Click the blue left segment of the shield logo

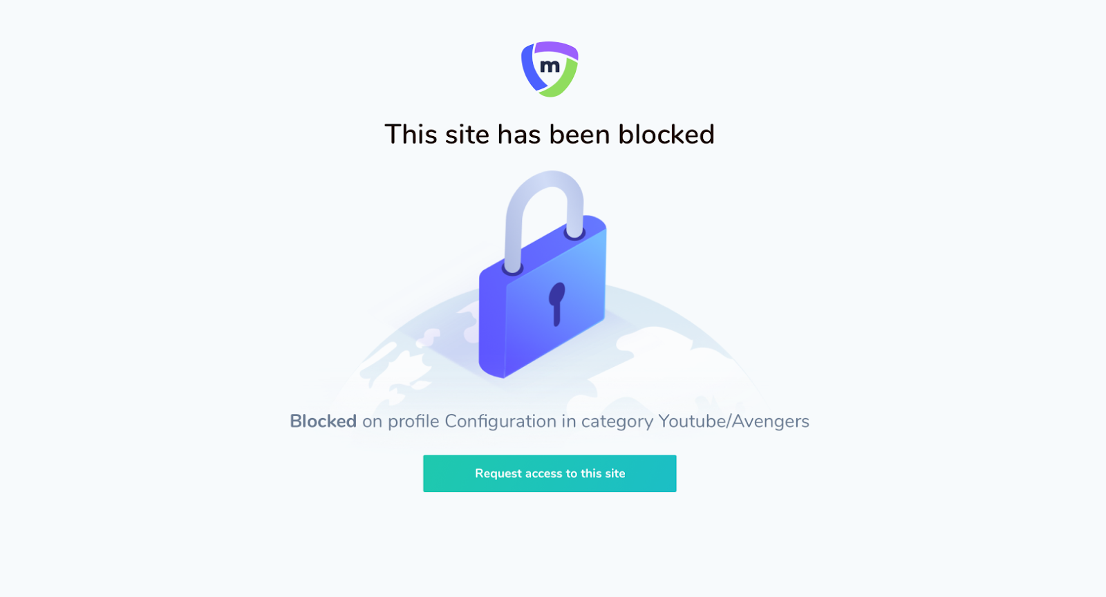pos(530,68)
